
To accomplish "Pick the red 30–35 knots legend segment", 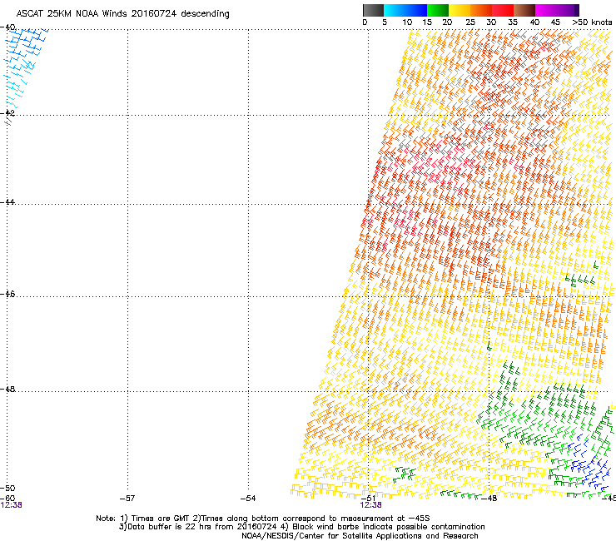I will [503, 10].
